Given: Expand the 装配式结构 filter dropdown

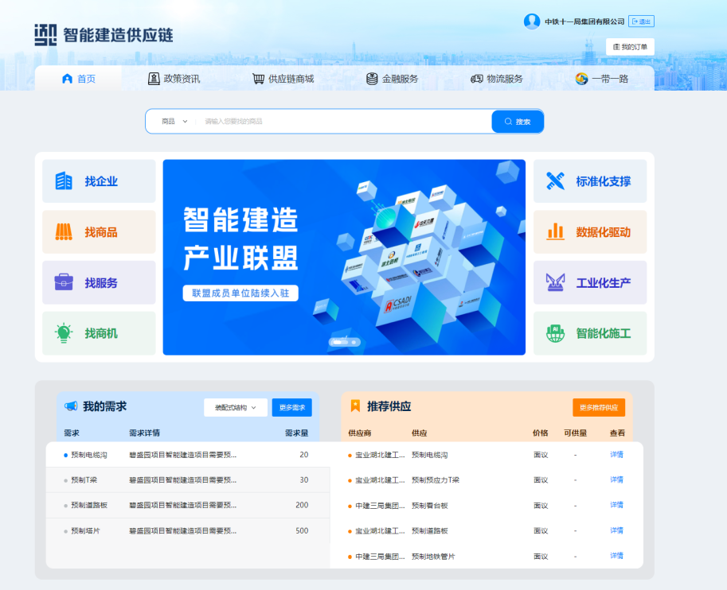Looking at the screenshot, I should click(235, 406).
